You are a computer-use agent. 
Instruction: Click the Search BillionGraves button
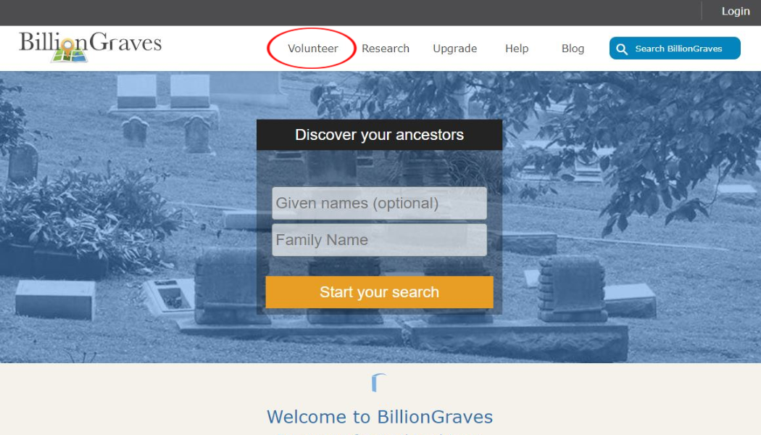pyautogui.click(x=675, y=48)
